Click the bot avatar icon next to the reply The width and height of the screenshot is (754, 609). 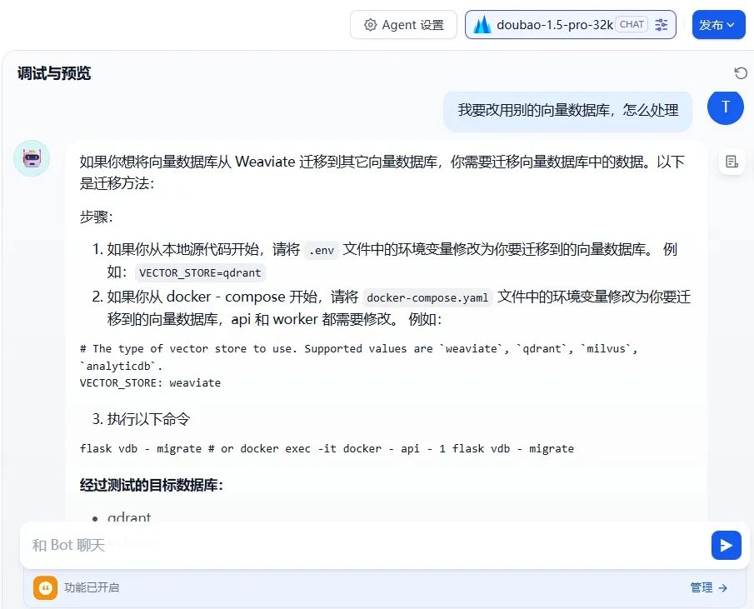pyautogui.click(x=32, y=158)
